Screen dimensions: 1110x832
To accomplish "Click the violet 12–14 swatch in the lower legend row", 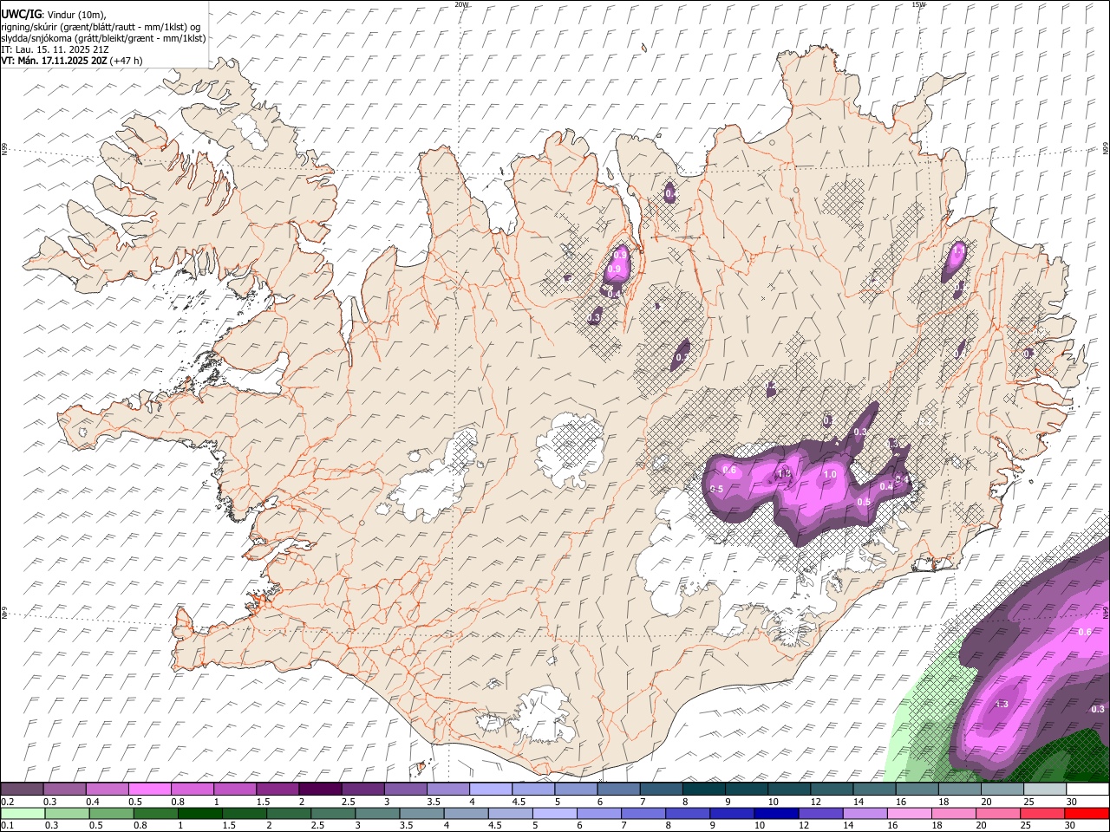I will tap(820, 813).
